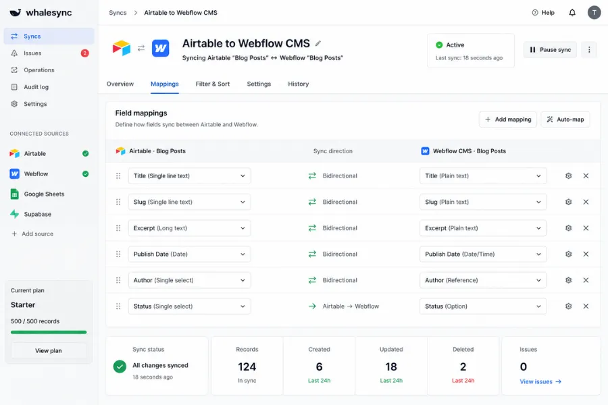This screenshot has height=405, width=608.
Task: Open the three-dot more options menu
Action: point(589,49)
